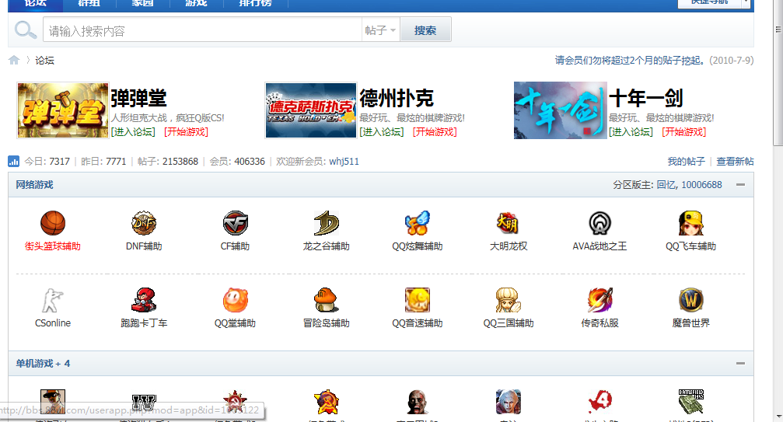Screen dimensions: 783x422
Task: Open moderator 10006688 profile link
Action: click(701, 184)
